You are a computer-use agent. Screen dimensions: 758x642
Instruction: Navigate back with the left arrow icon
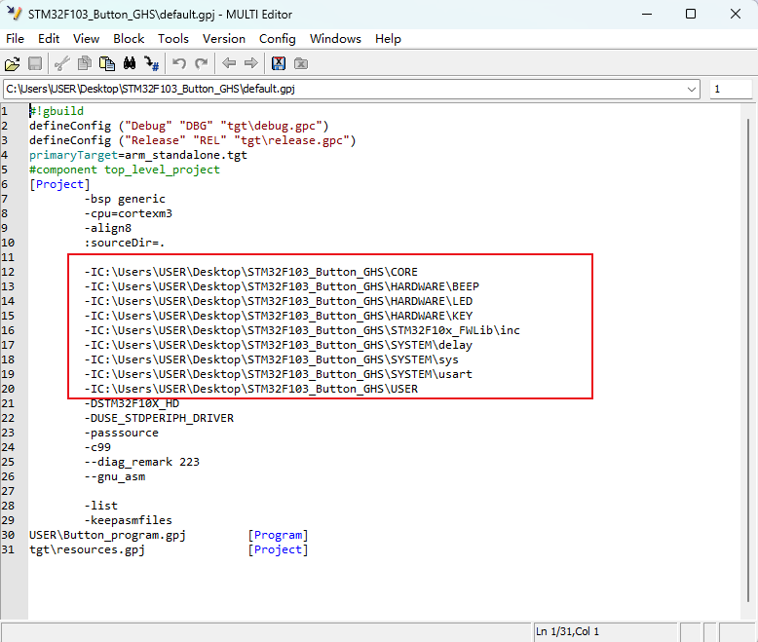coord(229,63)
